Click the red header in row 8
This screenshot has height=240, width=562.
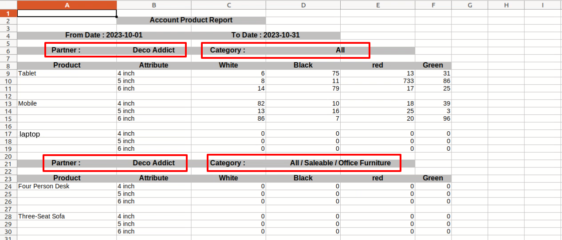tap(377, 65)
